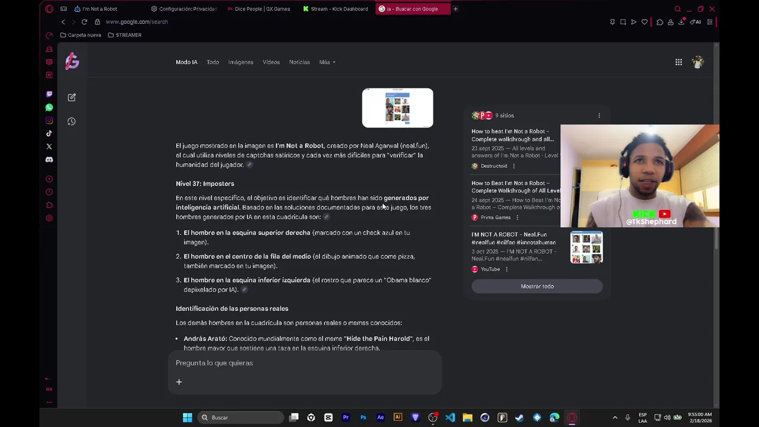Expand the Más dropdown menu
This screenshot has height=427, width=759.
point(327,62)
